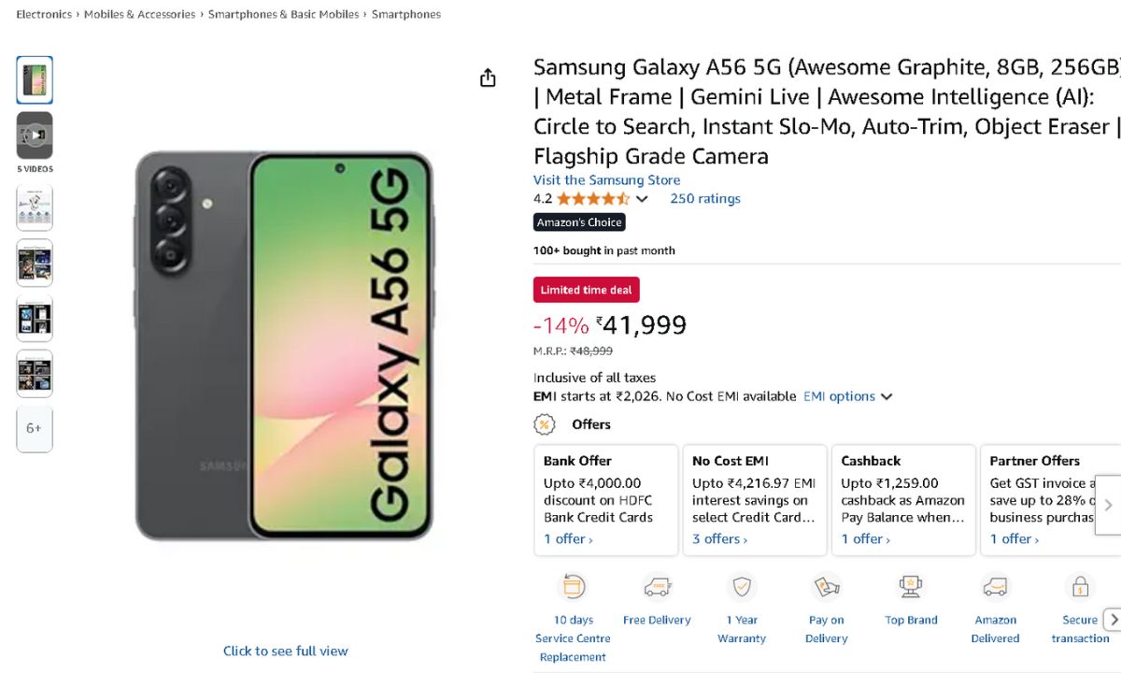Screen dimensions: 1121x673
Task: Click the Secure transaction lock icon
Action: [1080, 587]
